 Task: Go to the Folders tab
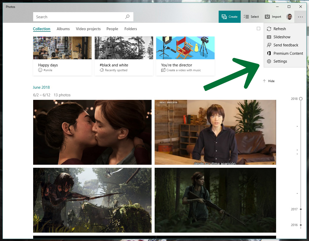click(131, 29)
